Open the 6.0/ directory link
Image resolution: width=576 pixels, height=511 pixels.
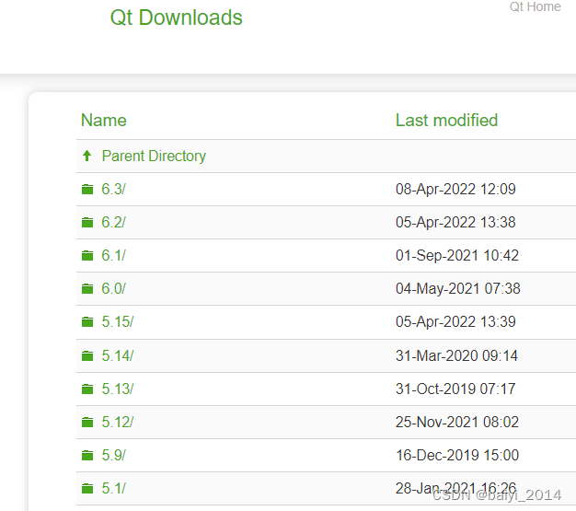113,288
